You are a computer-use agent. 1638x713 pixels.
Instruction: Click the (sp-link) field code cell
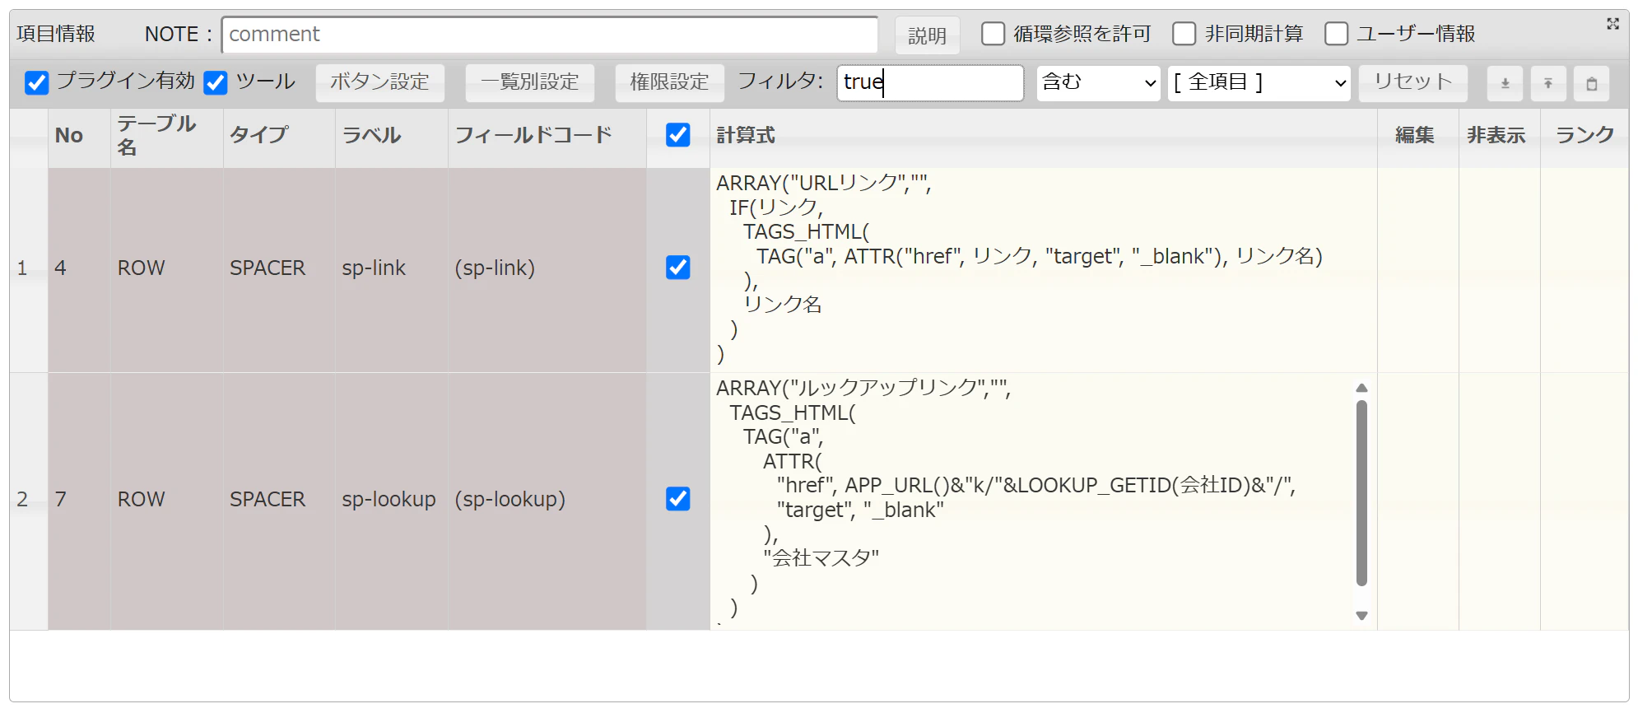click(547, 269)
